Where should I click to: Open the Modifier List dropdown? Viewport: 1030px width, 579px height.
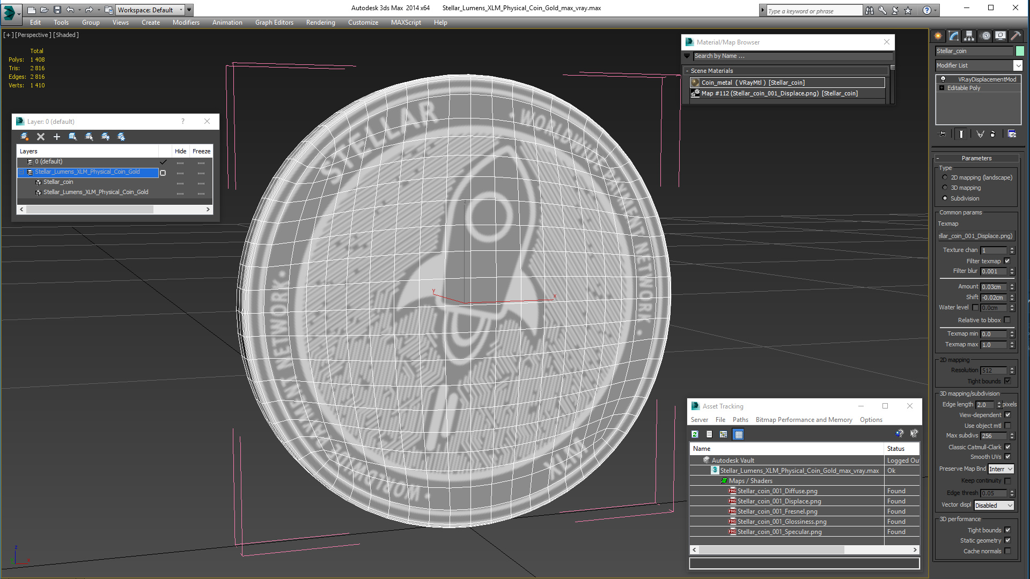tap(1018, 65)
